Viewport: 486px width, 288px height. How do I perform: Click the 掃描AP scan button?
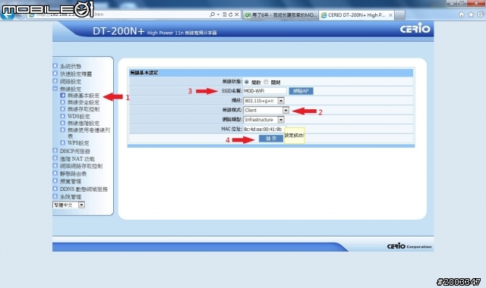[301, 91]
